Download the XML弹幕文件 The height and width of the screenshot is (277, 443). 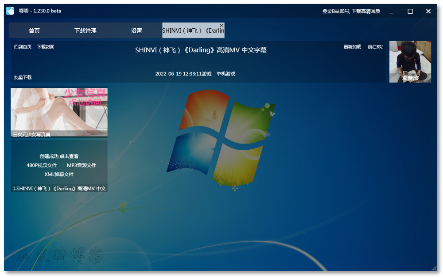[59, 174]
